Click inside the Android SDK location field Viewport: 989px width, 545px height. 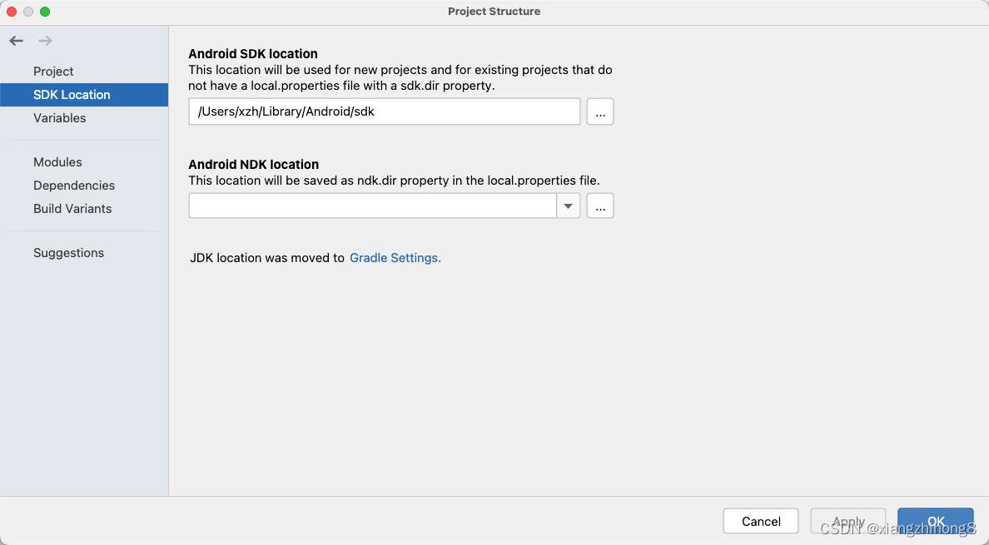pos(383,111)
